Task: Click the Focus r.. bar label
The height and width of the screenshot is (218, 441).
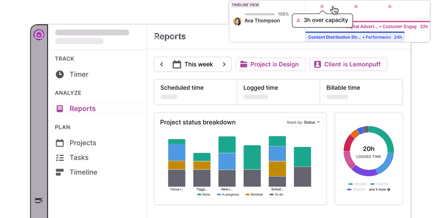Action: click(177, 189)
